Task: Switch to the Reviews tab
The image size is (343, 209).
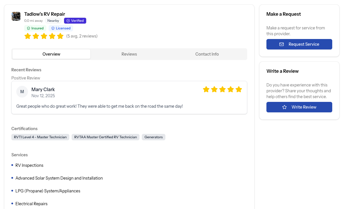Action: (129, 54)
